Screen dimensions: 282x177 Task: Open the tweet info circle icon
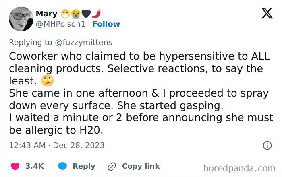(267, 146)
